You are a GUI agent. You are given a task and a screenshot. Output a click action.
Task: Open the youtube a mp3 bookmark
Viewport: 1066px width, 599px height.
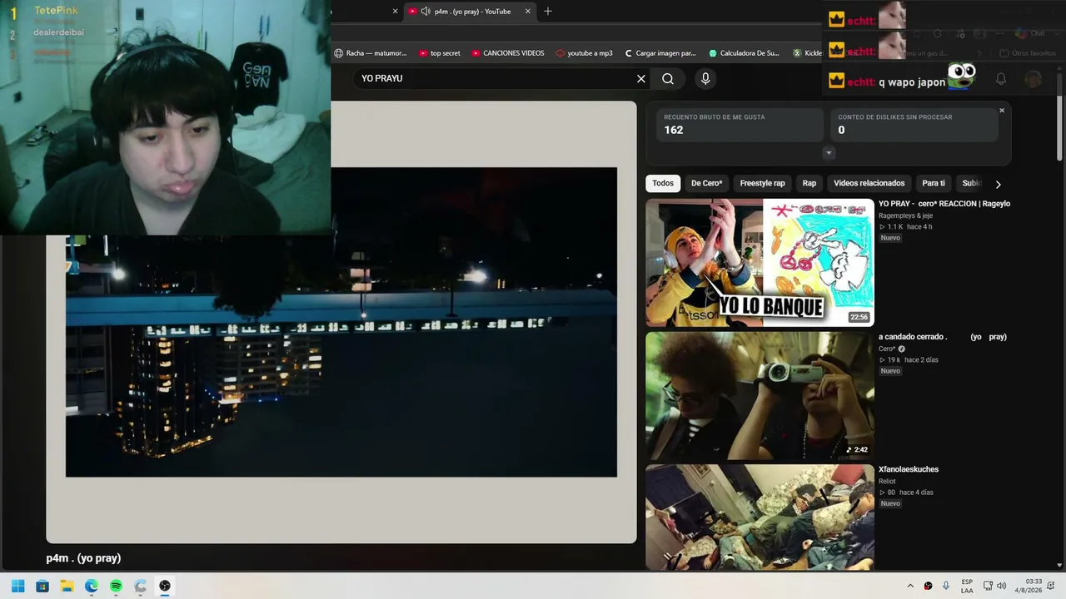[585, 53]
